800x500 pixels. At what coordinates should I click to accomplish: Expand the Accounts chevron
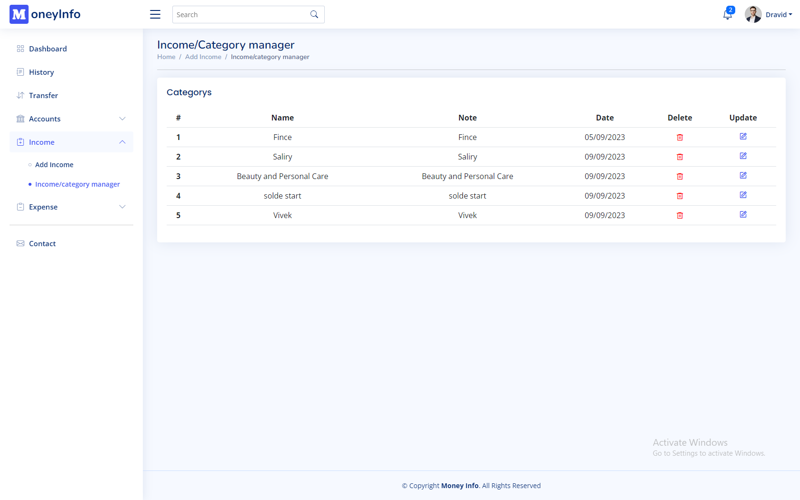[x=122, y=119]
